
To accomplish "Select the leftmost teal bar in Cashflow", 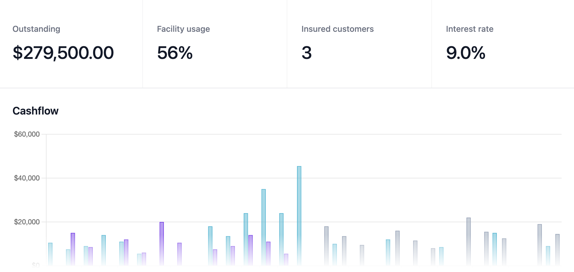I will click(x=50, y=254).
